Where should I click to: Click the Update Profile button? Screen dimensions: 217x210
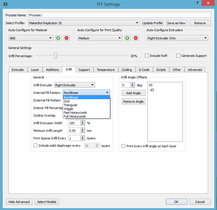pos(152,23)
